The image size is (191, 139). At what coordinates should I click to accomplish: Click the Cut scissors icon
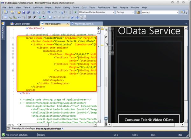34,12
